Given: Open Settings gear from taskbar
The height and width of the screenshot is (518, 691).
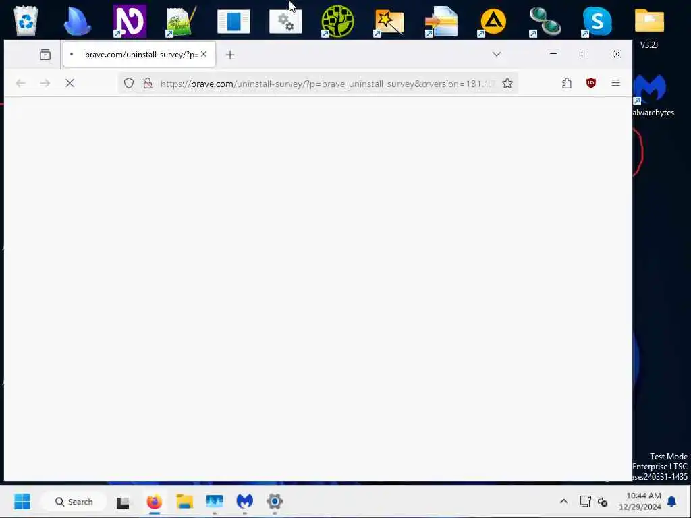Looking at the screenshot, I should (275, 501).
